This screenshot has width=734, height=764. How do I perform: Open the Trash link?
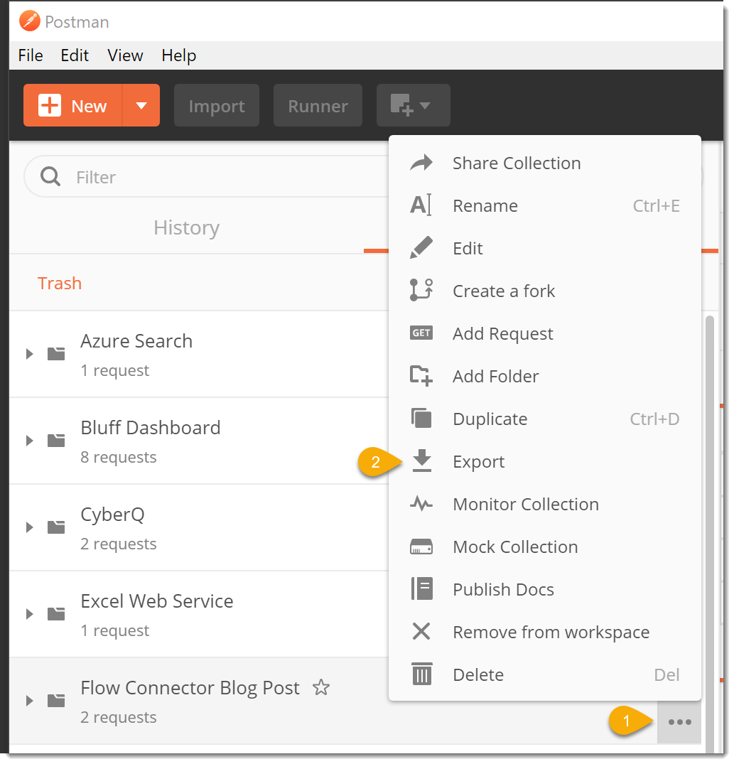click(60, 283)
